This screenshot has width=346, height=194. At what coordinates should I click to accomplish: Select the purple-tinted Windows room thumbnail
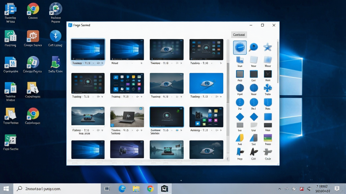point(127,150)
